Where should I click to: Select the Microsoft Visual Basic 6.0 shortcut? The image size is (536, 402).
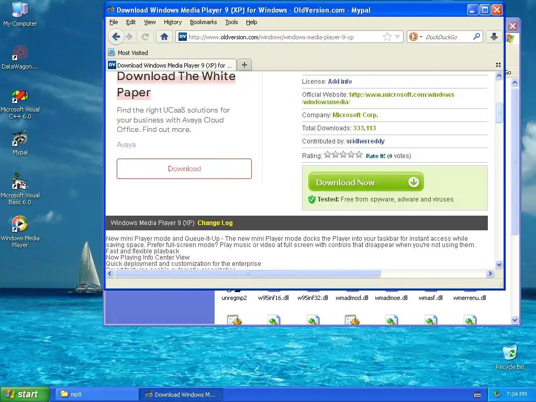pos(20,189)
